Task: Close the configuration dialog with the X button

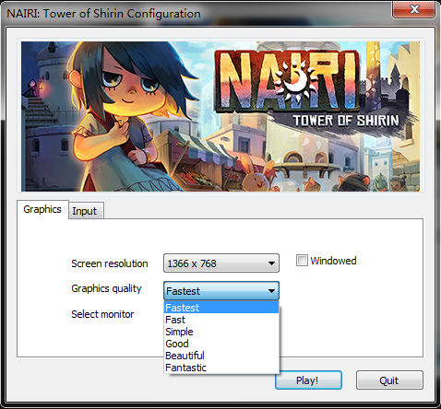Action: pyautogui.click(x=414, y=9)
